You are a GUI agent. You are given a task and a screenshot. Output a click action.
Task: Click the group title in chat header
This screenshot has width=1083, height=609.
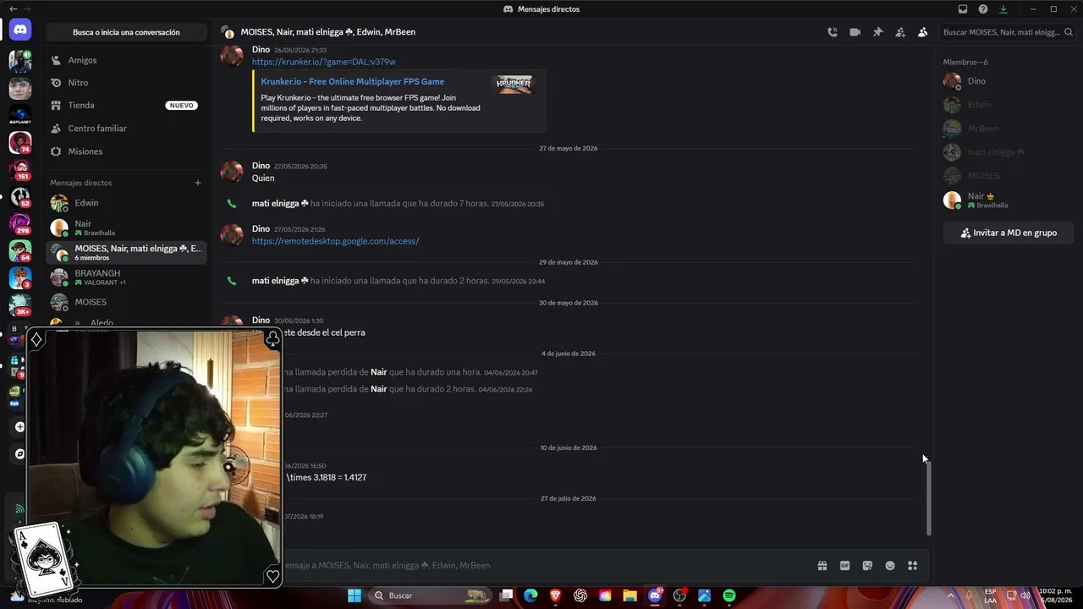(x=327, y=32)
